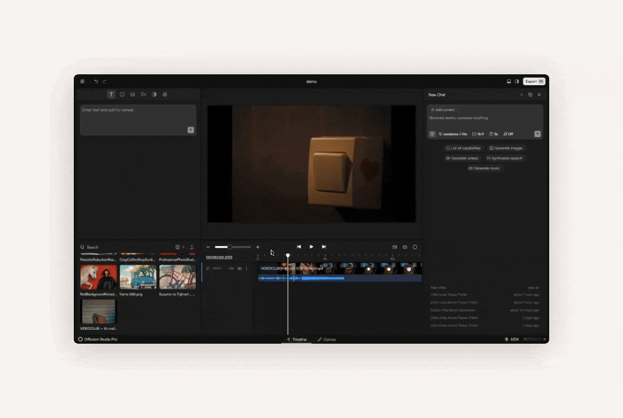The image size is (623, 418).
Task: Click the timeline zoom out minus button
Action: coord(208,247)
